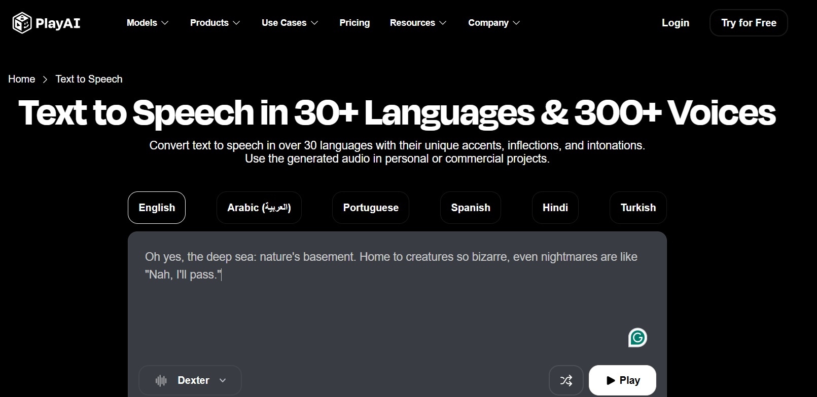
Task: Switch to the Arabic language tab
Action: tap(259, 208)
